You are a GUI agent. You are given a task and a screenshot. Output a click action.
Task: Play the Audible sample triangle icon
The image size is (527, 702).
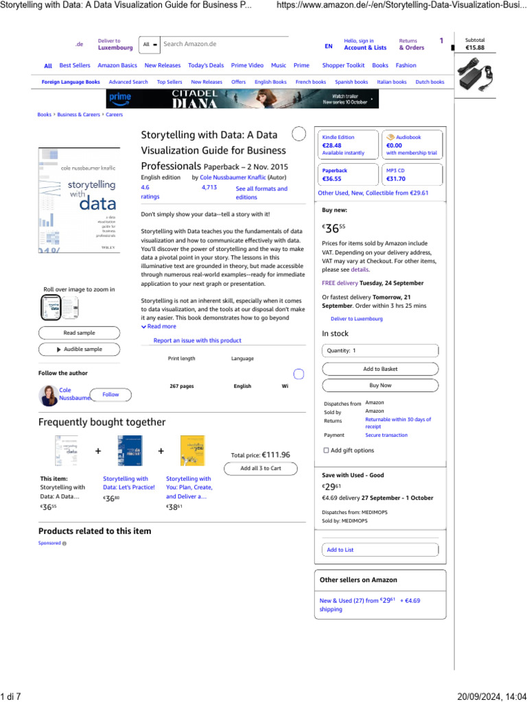pos(59,349)
